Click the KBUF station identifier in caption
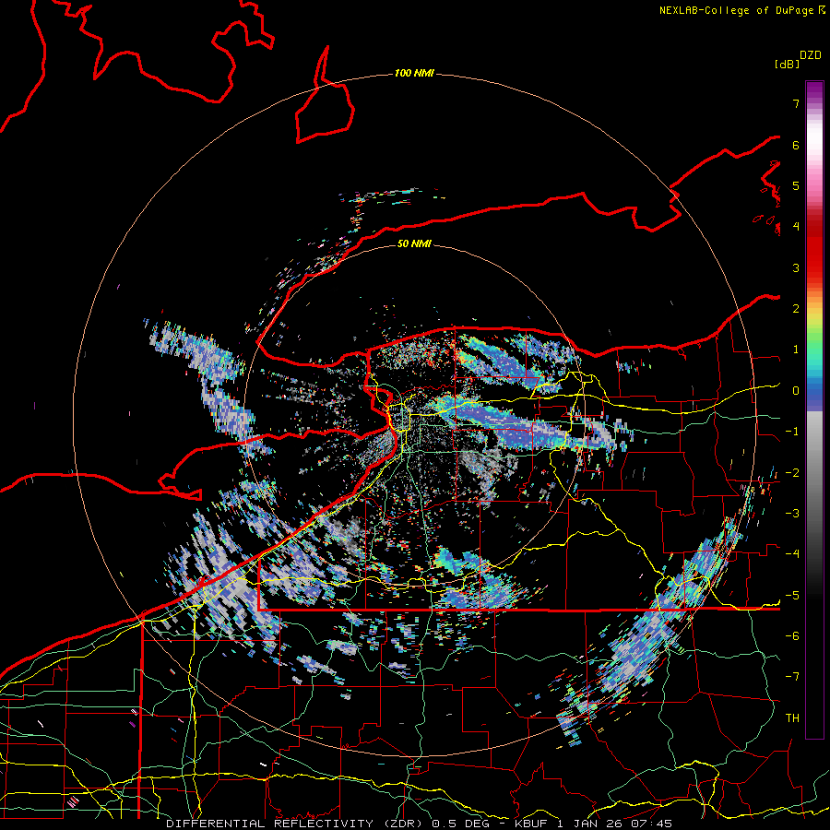Image resolution: width=830 pixels, height=830 pixels. pos(530,824)
